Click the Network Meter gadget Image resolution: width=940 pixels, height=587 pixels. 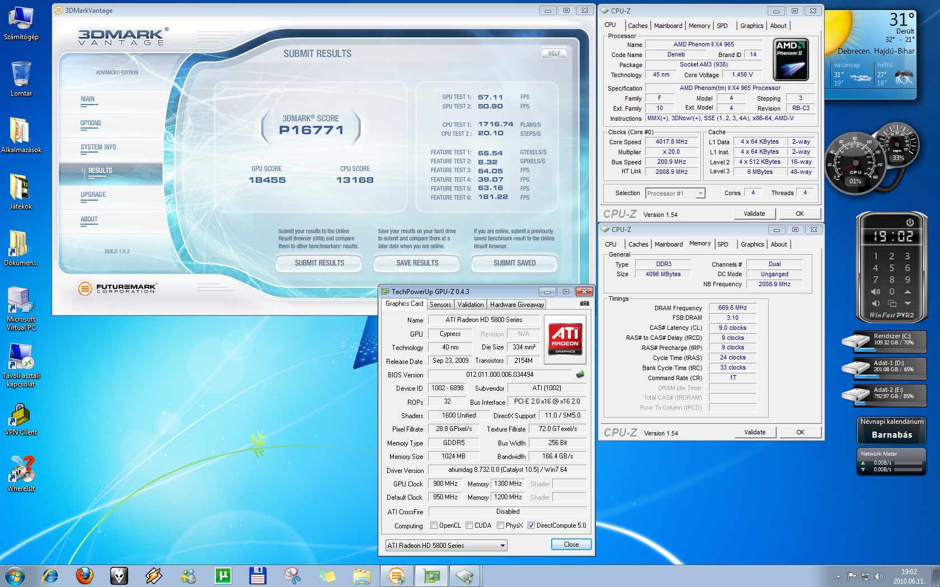pos(891,462)
